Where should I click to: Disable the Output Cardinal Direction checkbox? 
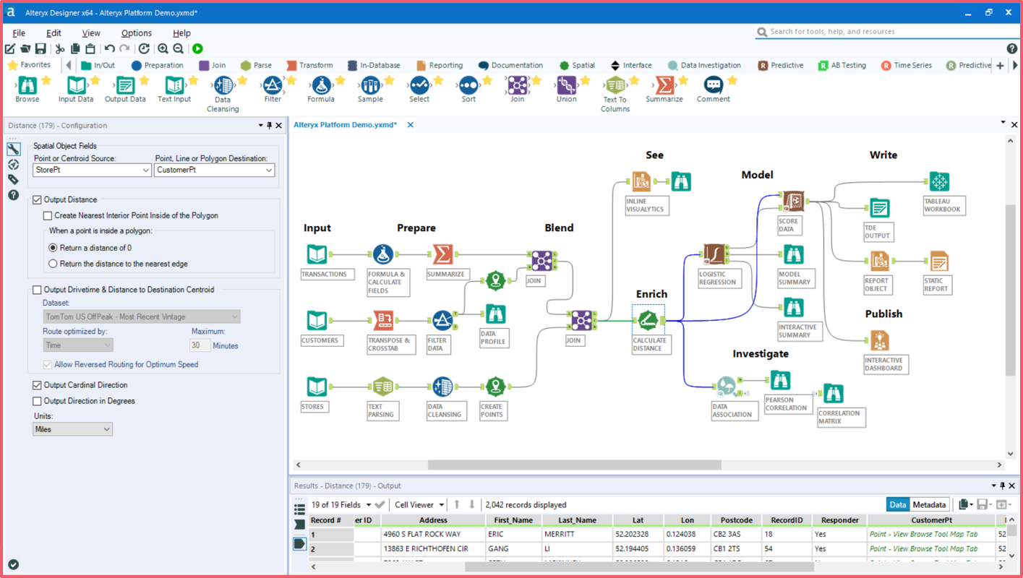coord(38,385)
